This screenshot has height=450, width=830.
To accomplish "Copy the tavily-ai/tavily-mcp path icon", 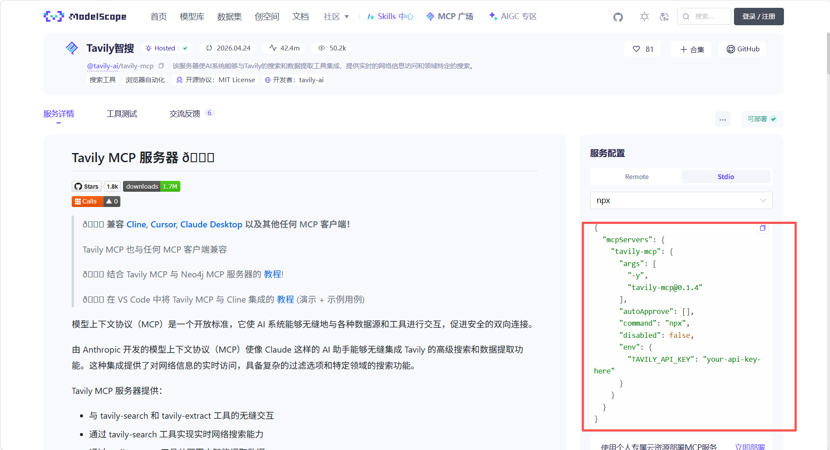I will click(161, 66).
